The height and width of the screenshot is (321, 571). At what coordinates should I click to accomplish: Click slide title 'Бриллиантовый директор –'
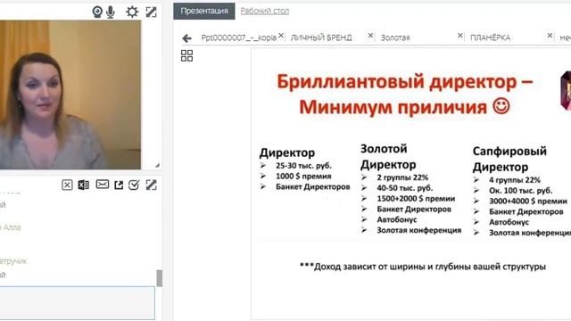(405, 81)
